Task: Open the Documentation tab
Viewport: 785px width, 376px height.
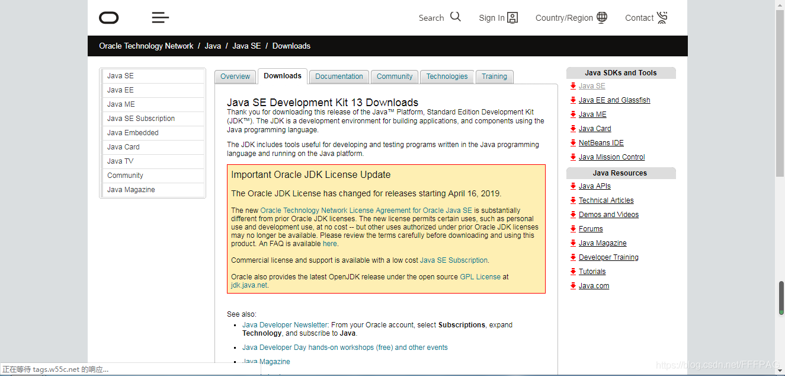Action: [x=339, y=77]
